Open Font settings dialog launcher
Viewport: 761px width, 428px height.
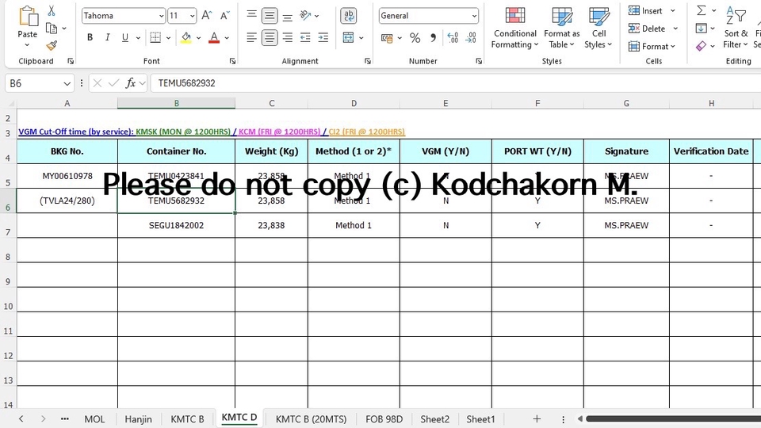[232, 61]
